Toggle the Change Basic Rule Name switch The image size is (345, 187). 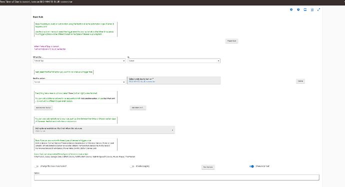[36, 166]
